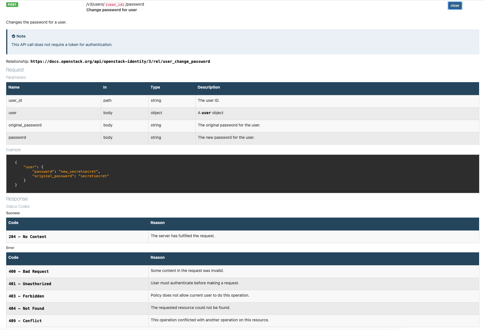Screen dimensions: 485x330
Task: Click the Example subsection heading
Action: (13, 150)
